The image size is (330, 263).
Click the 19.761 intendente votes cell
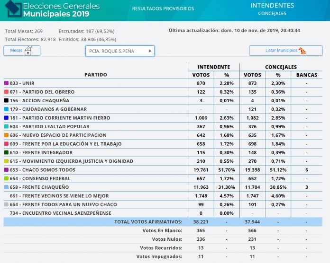point(201,170)
